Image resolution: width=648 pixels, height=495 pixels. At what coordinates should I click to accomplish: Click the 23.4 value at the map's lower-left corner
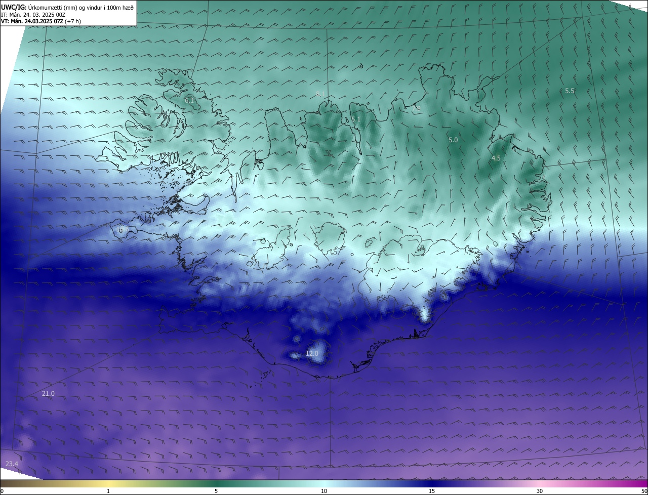point(12,464)
